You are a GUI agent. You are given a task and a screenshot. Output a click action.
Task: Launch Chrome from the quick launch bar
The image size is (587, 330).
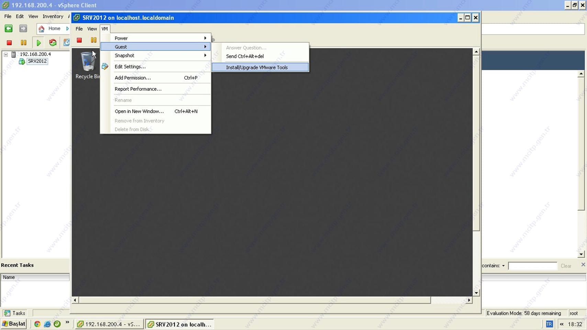click(37, 324)
